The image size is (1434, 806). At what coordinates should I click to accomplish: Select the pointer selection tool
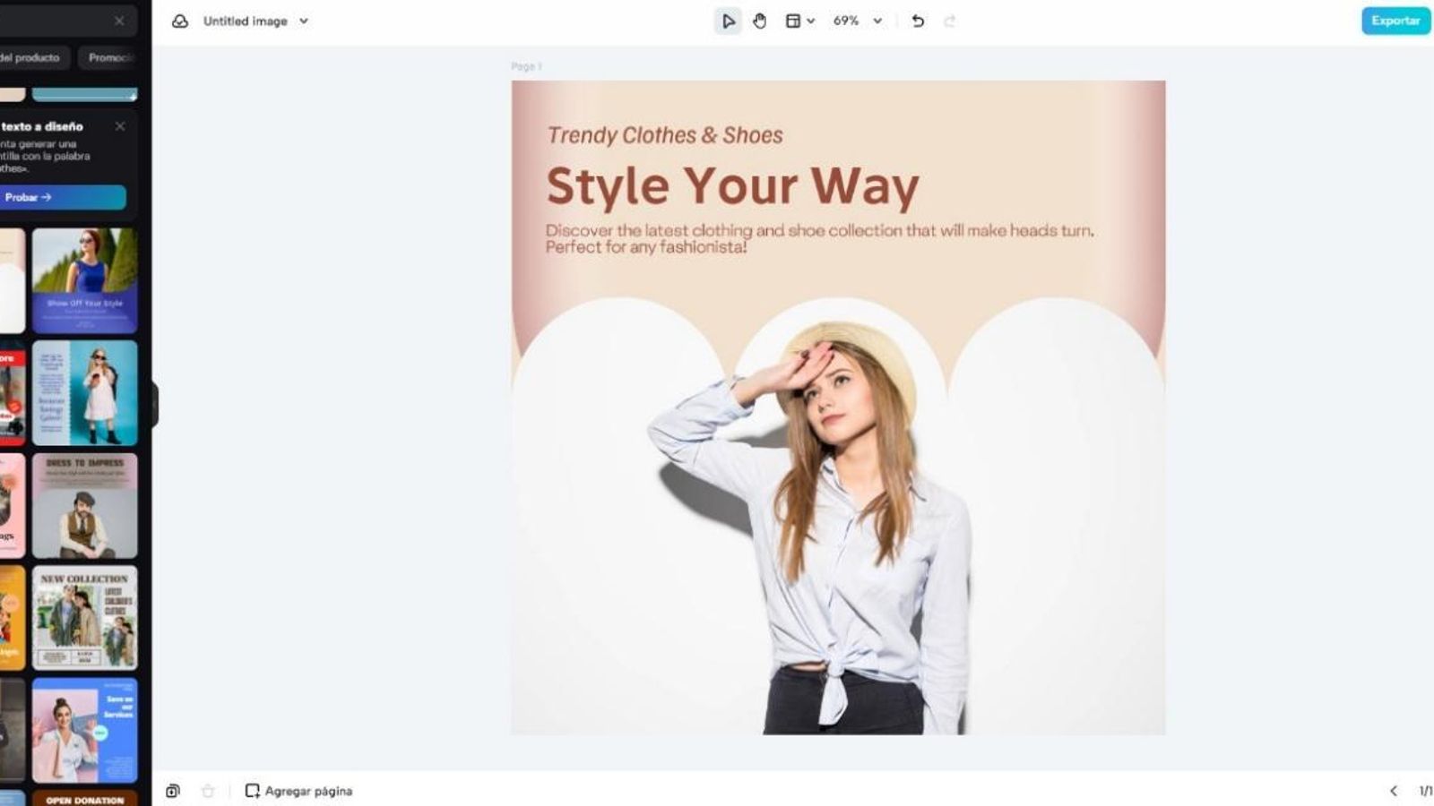click(728, 21)
